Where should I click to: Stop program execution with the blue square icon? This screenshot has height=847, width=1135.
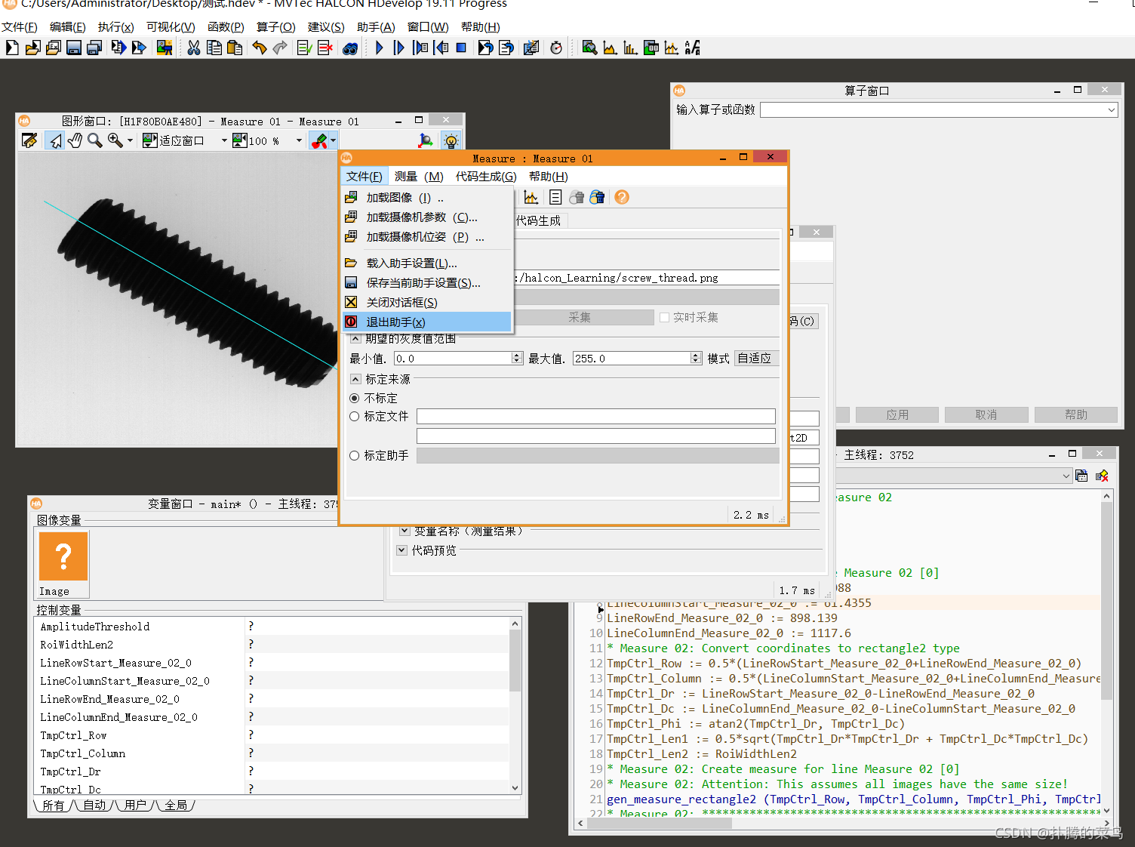point(461,48)
